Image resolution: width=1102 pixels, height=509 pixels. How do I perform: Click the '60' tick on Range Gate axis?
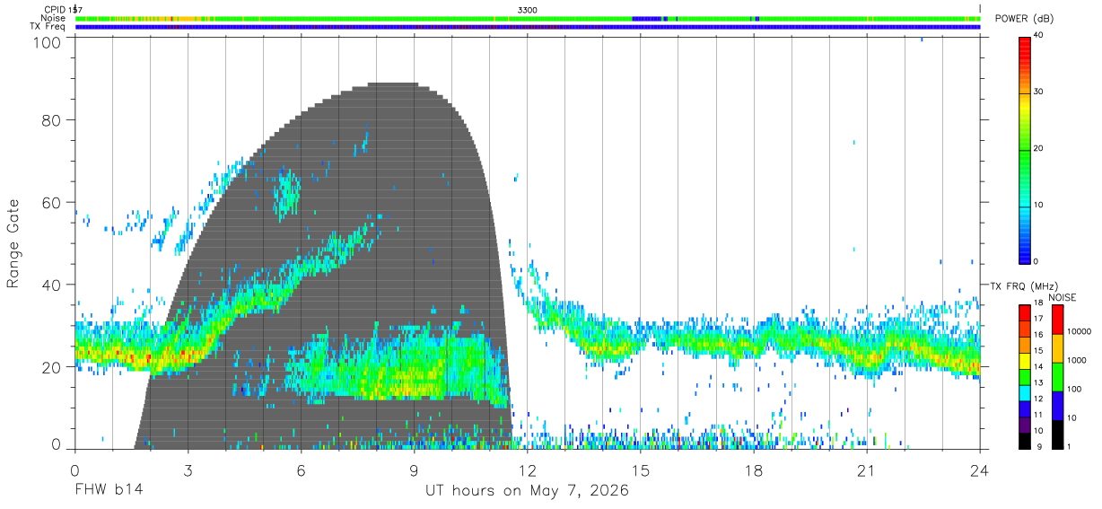click(x=52, y=203)
